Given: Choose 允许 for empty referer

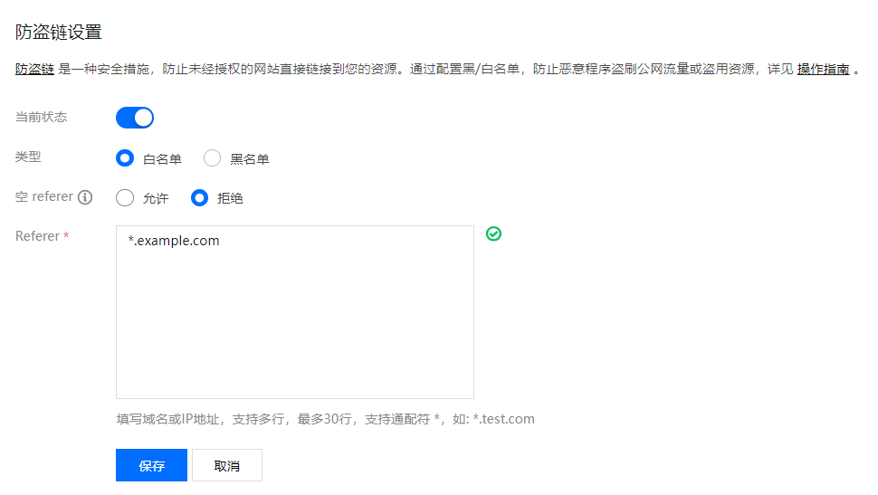Looking at the screenshot, I should tap(125, 198).
